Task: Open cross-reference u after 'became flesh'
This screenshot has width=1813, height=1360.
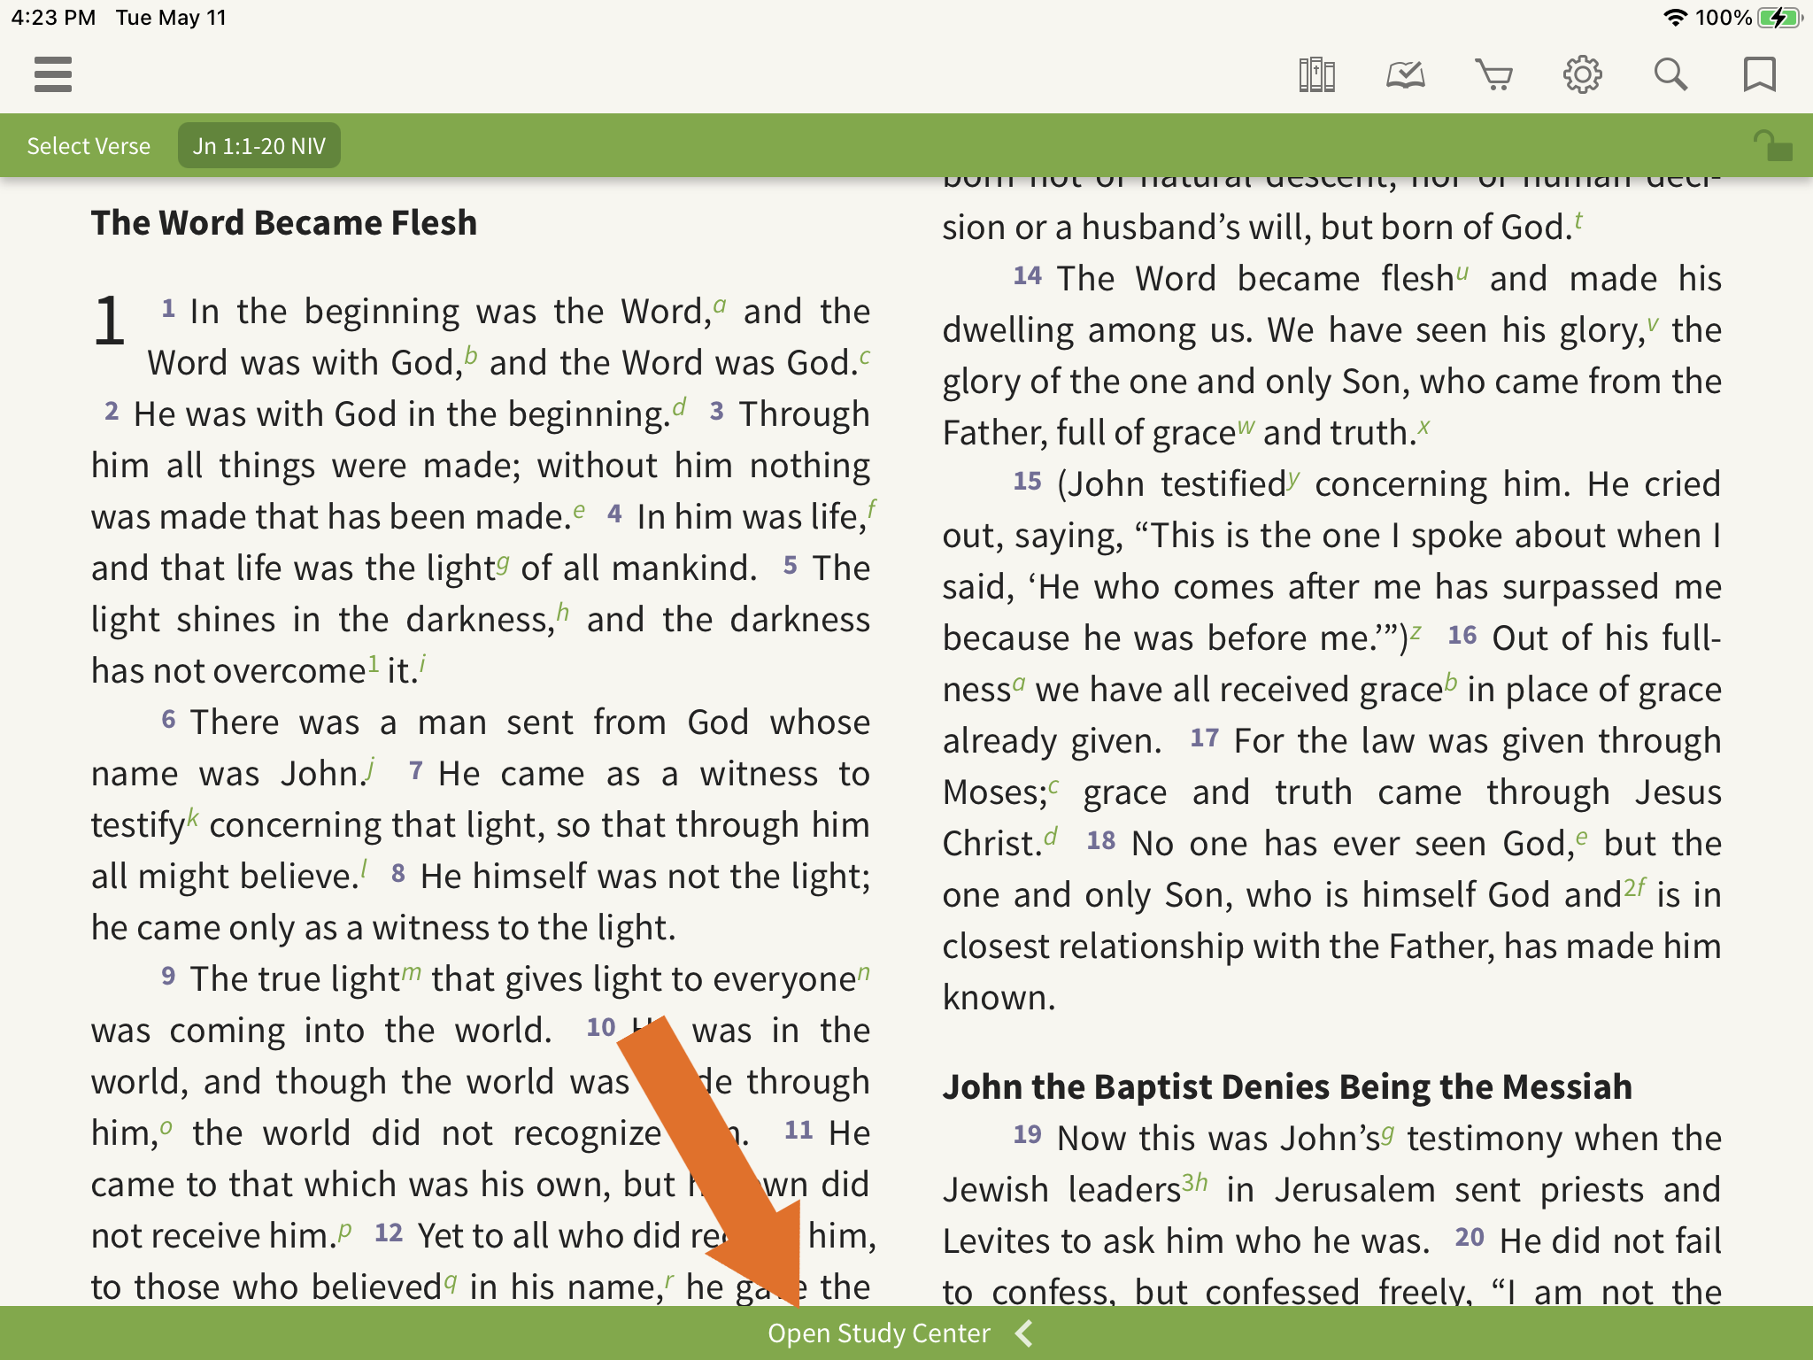Action: point(1462,273)
